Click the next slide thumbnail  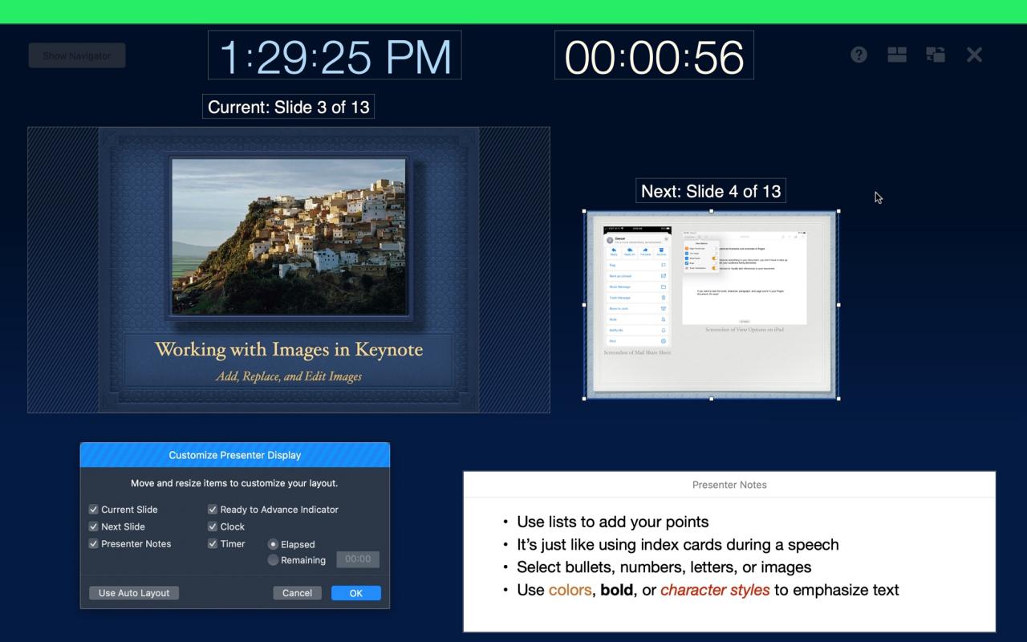[711, 305]
